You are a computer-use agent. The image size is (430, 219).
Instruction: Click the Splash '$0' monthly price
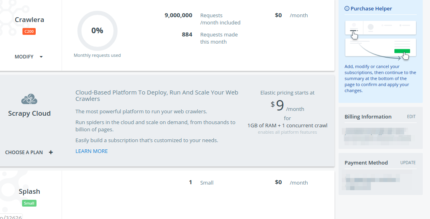pyautogui.click(x=278, y=182)
